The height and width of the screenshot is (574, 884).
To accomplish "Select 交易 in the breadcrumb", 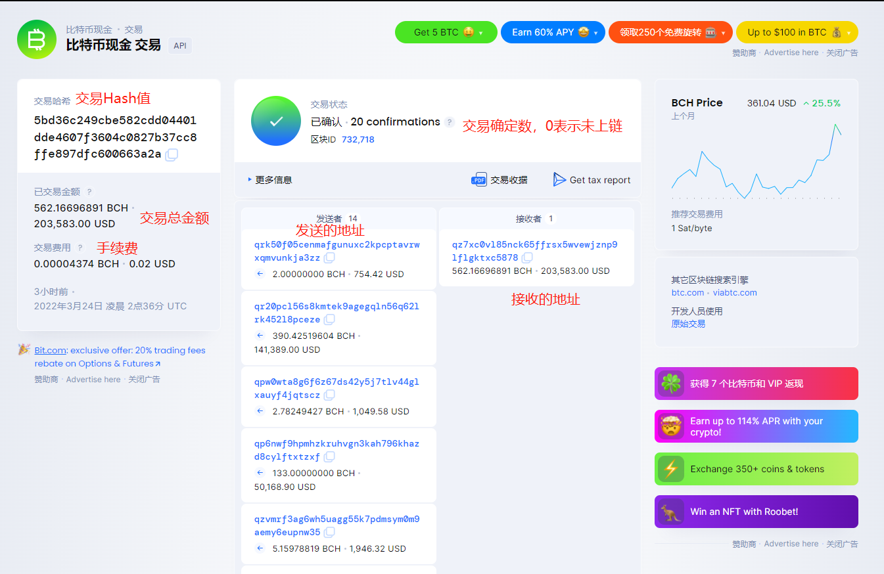I will coord(133,29).
